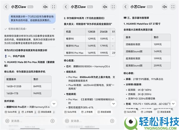Tap heading 华为畅享90系列（千元机全面回归）

(84, 18)
